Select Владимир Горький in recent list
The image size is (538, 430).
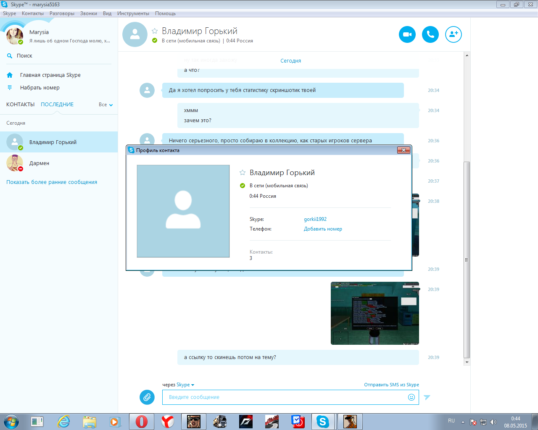[59, 142]
